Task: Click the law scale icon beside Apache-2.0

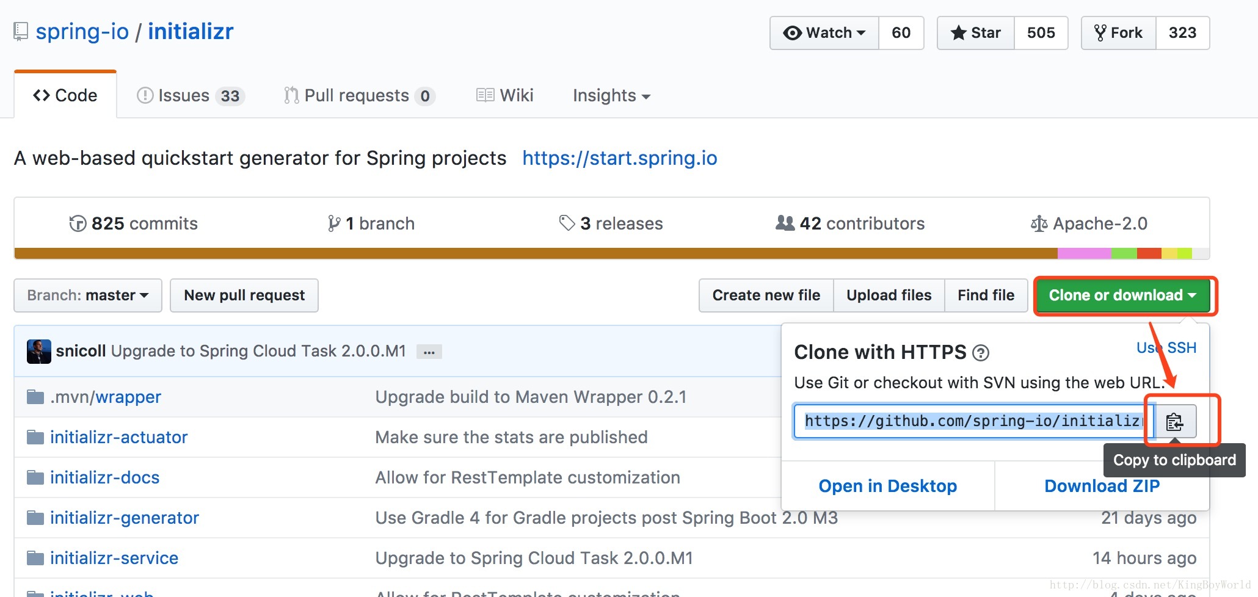Action: 1039,224
